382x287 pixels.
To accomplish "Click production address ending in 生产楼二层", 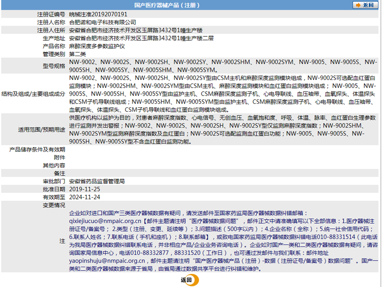I will point(141,38).
